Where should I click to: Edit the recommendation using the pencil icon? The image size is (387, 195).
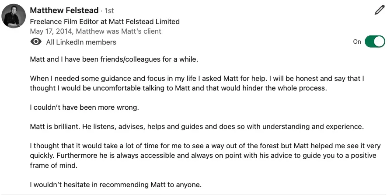point(380,10)
